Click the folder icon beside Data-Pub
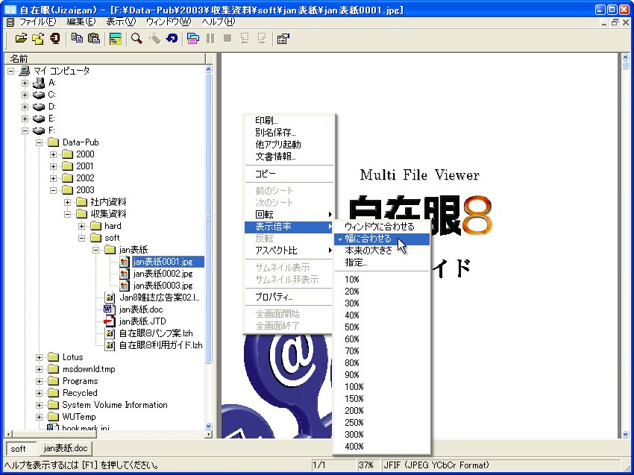634x475 pixels. point(54,142)
